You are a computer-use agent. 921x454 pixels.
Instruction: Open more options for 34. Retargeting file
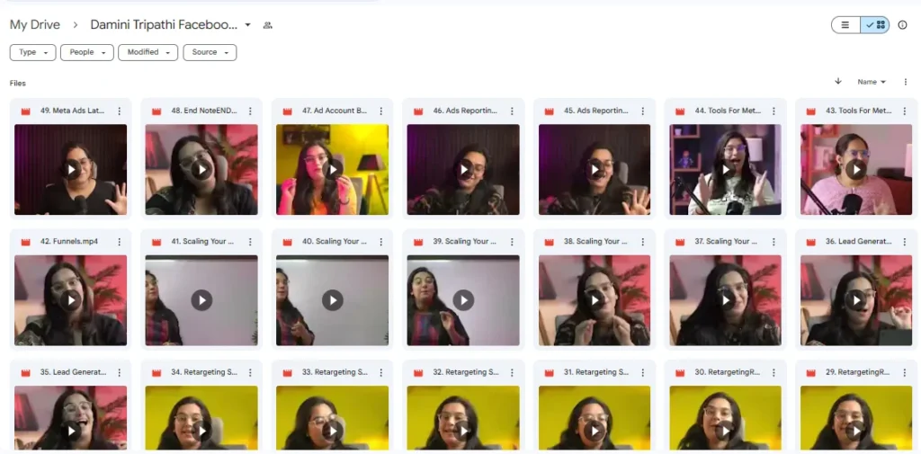coord(250,373)
